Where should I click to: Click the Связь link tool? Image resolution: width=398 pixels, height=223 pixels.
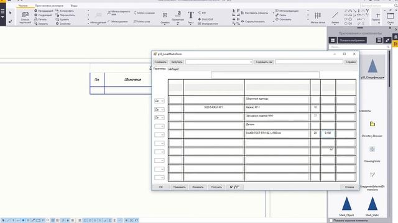(x=280, y=15)
